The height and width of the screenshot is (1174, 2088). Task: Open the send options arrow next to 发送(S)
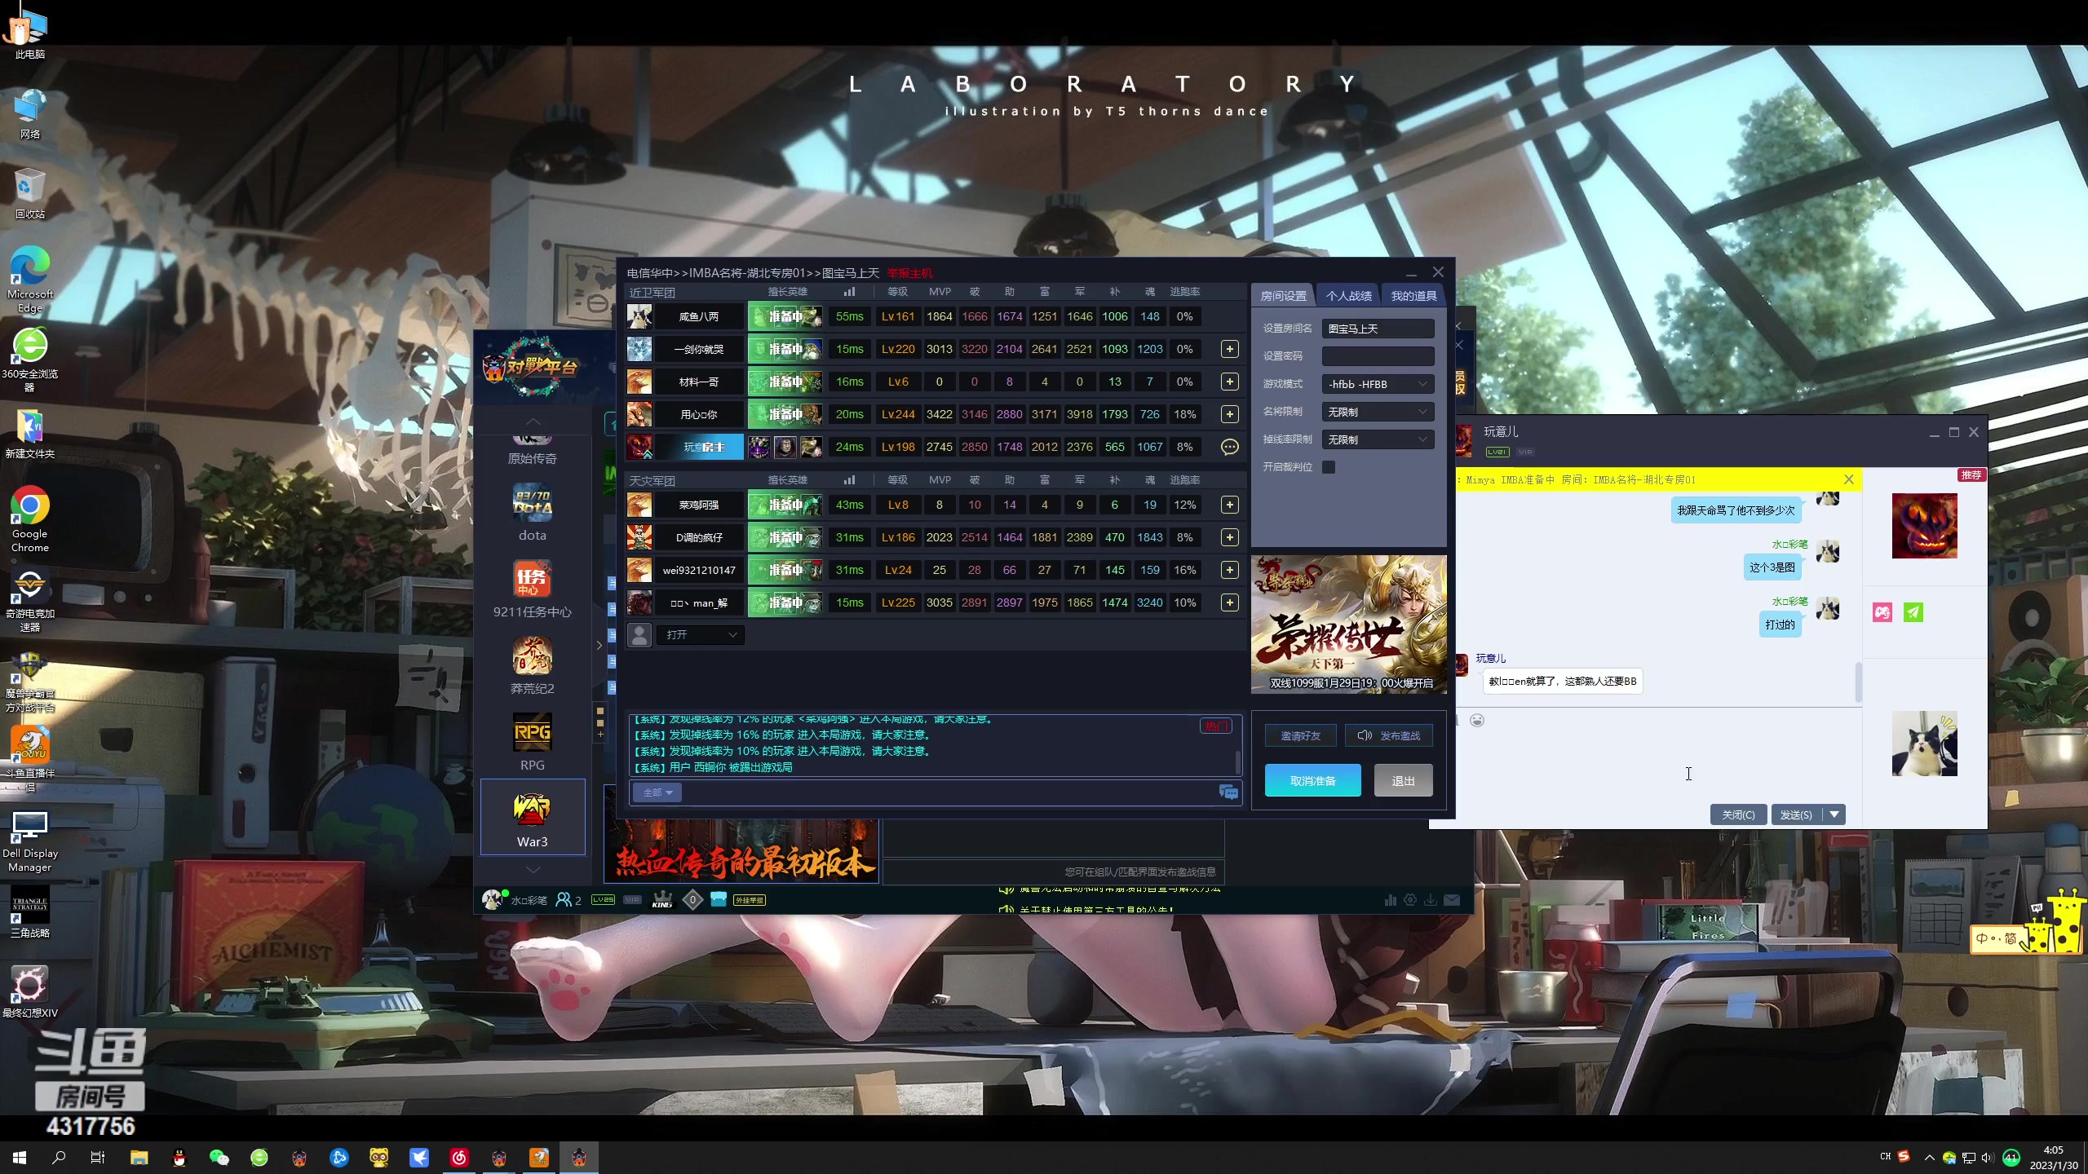tap(1834, 814)
